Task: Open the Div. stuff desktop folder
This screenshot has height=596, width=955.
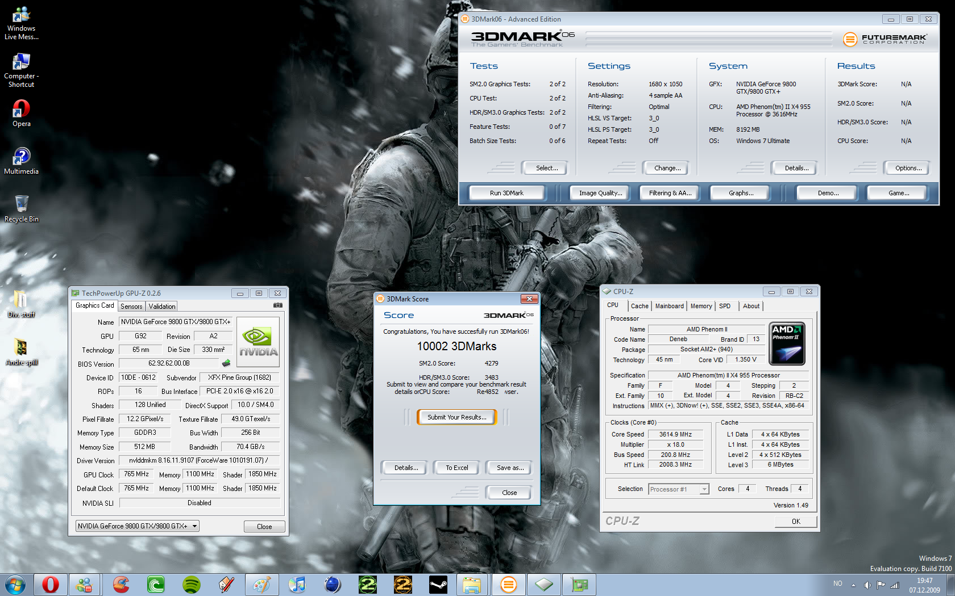Action: [21, 304]
